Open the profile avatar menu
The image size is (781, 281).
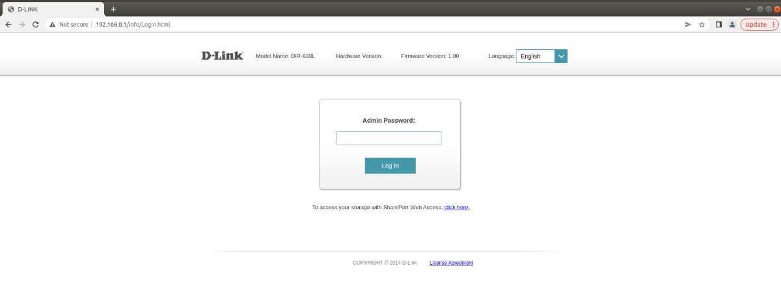pos(732,24)
